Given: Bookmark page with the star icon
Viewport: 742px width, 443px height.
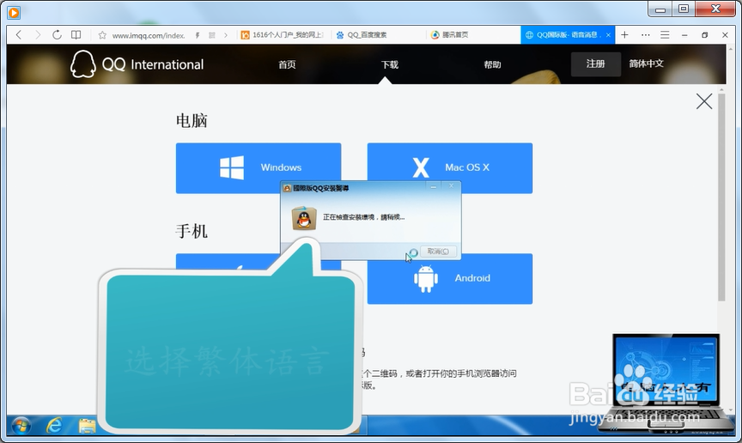Looking at the screenshot, I should [x=102, y=35].
